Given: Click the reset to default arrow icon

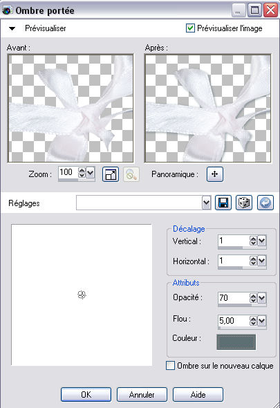Looking at the screenshot, I should [265, 203].
